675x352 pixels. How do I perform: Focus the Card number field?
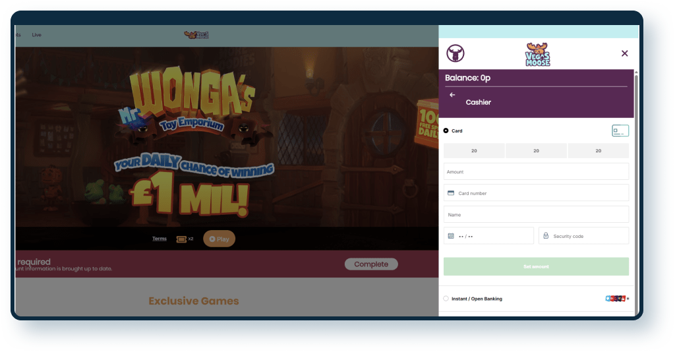(x=536, y=192)
